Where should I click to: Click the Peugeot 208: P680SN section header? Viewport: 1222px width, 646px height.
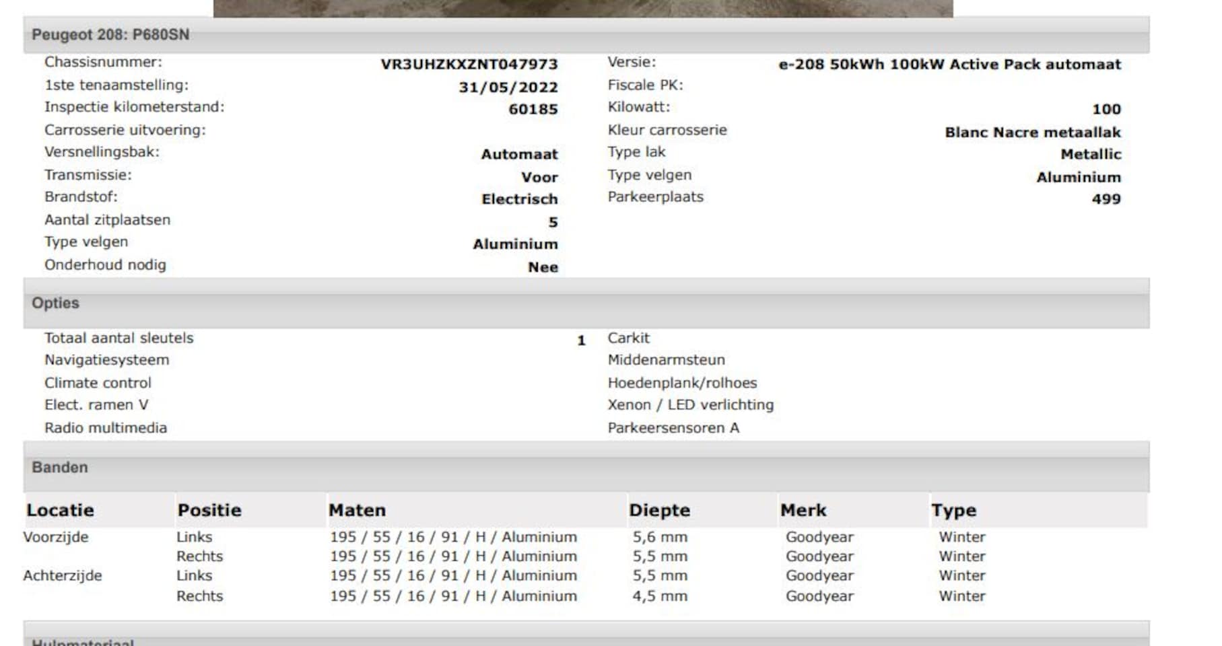pos(586,35)
